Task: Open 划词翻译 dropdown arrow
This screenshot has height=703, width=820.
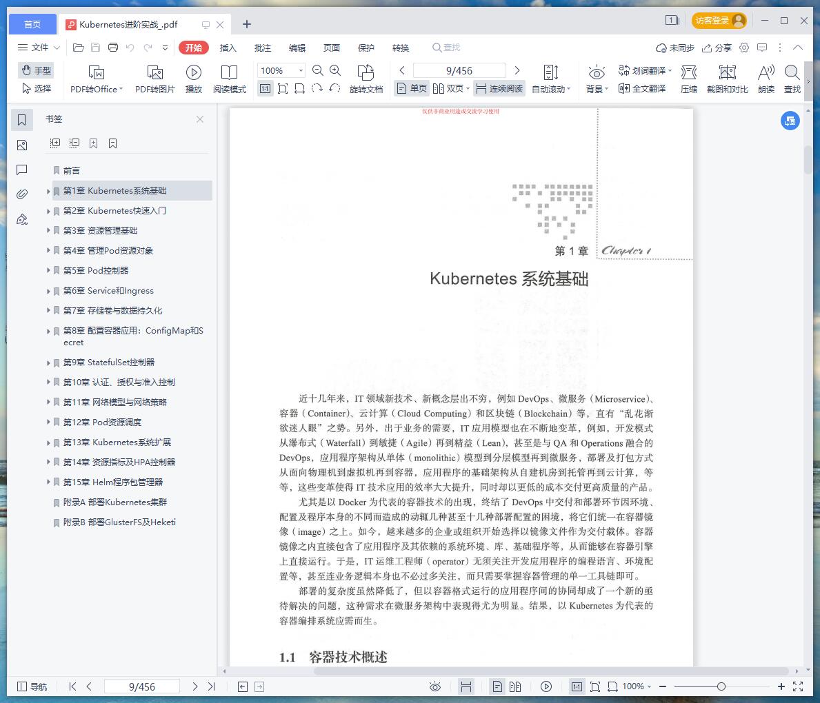Action: coord(670,70)
